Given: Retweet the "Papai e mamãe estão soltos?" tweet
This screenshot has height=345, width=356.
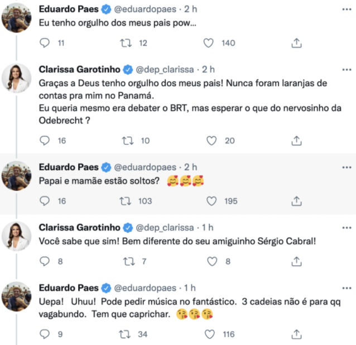Looking at the screenshot, I should pyautogui.click(x=127, y=201).
